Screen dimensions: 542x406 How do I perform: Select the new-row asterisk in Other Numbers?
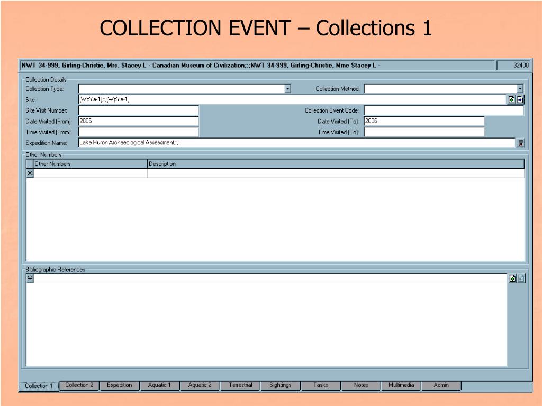pos(30,173)
